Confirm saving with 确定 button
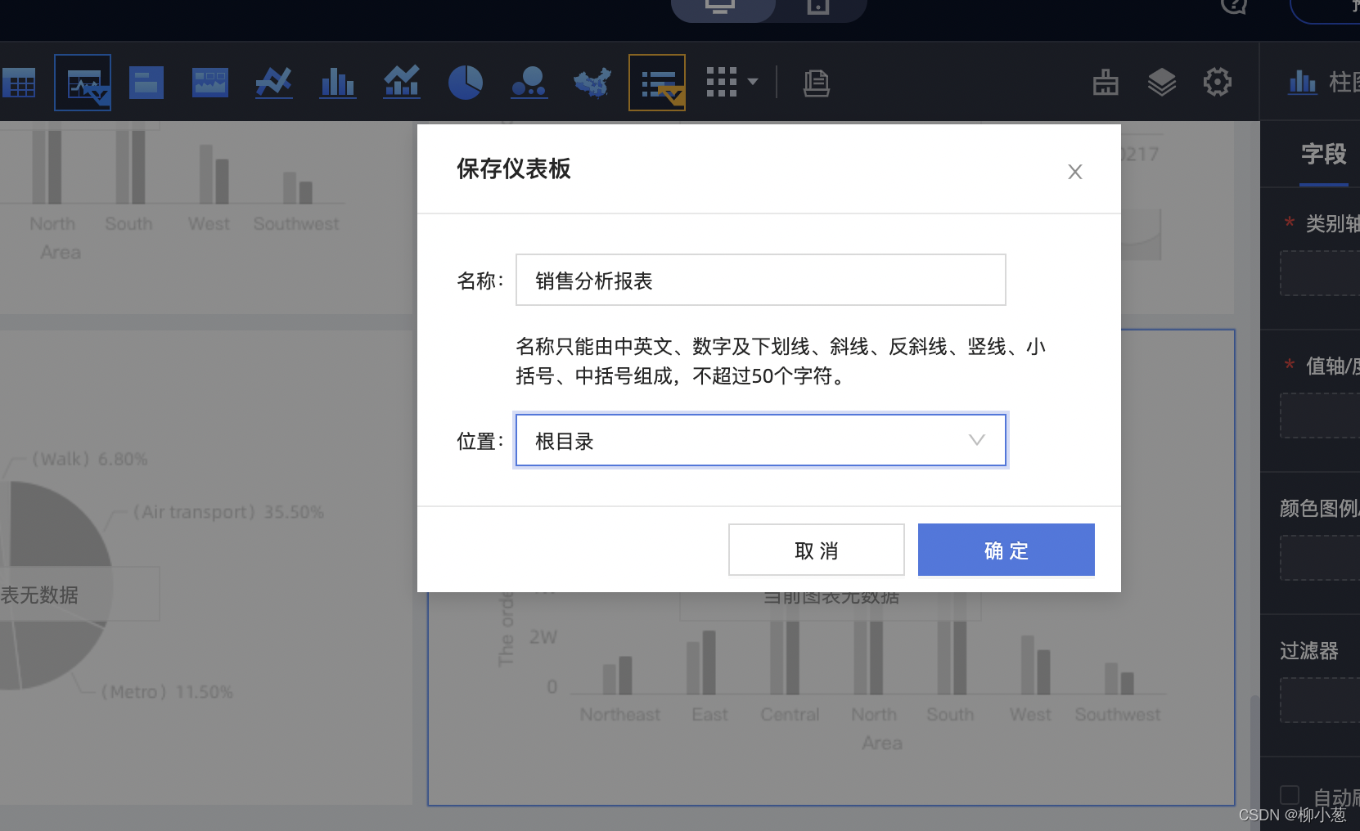Screen dimensions: 1360x831 point(1006,550)
